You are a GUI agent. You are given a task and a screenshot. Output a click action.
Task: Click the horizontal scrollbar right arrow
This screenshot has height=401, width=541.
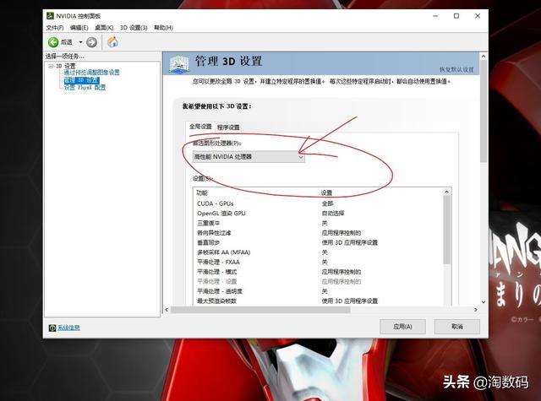pos(476,310)
